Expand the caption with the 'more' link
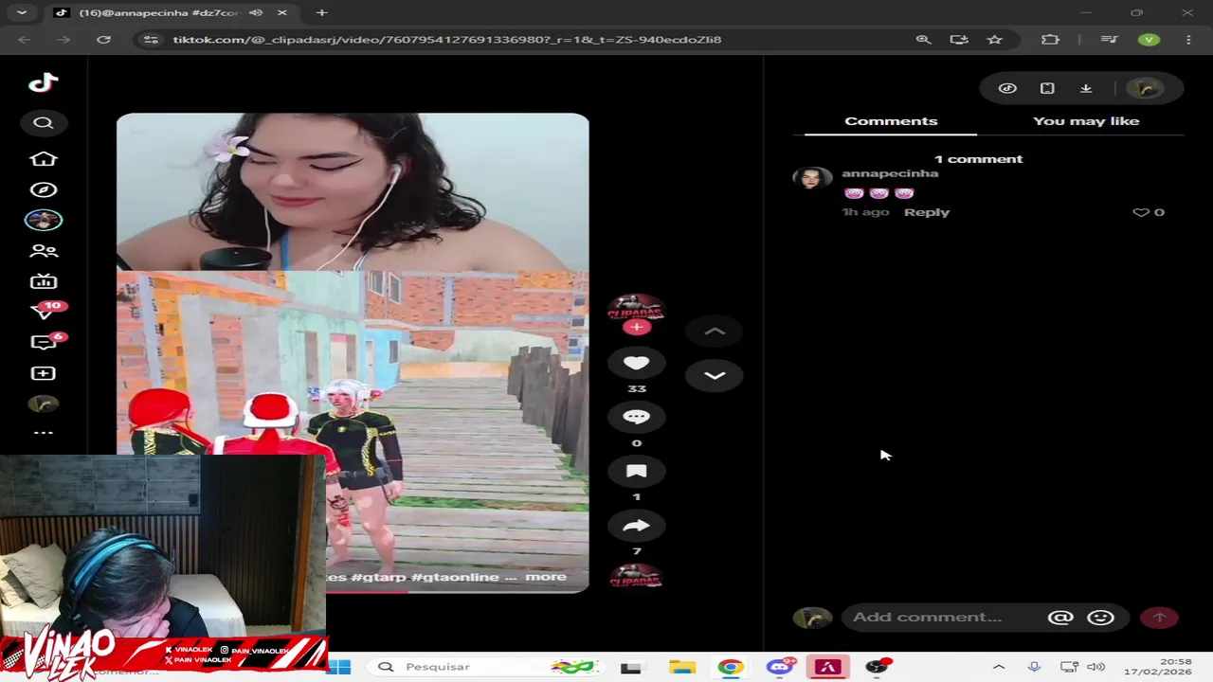The width and height of the screenshot is (1213, 682). tap(546, 577)
